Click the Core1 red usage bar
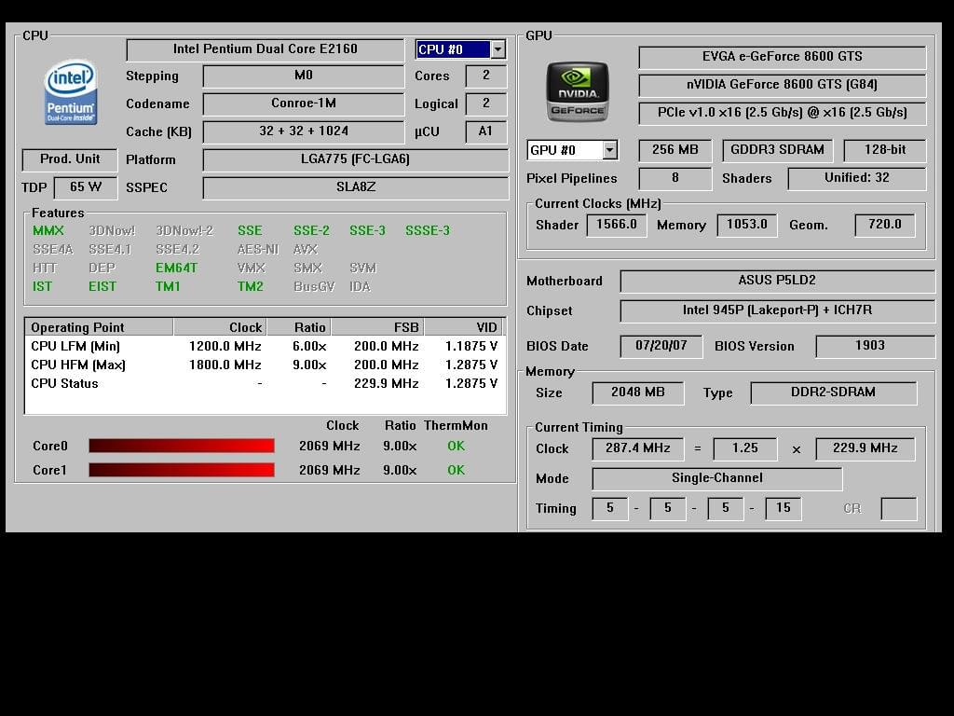This screenshot has width=954, height=716. click(x=182, y=470)
